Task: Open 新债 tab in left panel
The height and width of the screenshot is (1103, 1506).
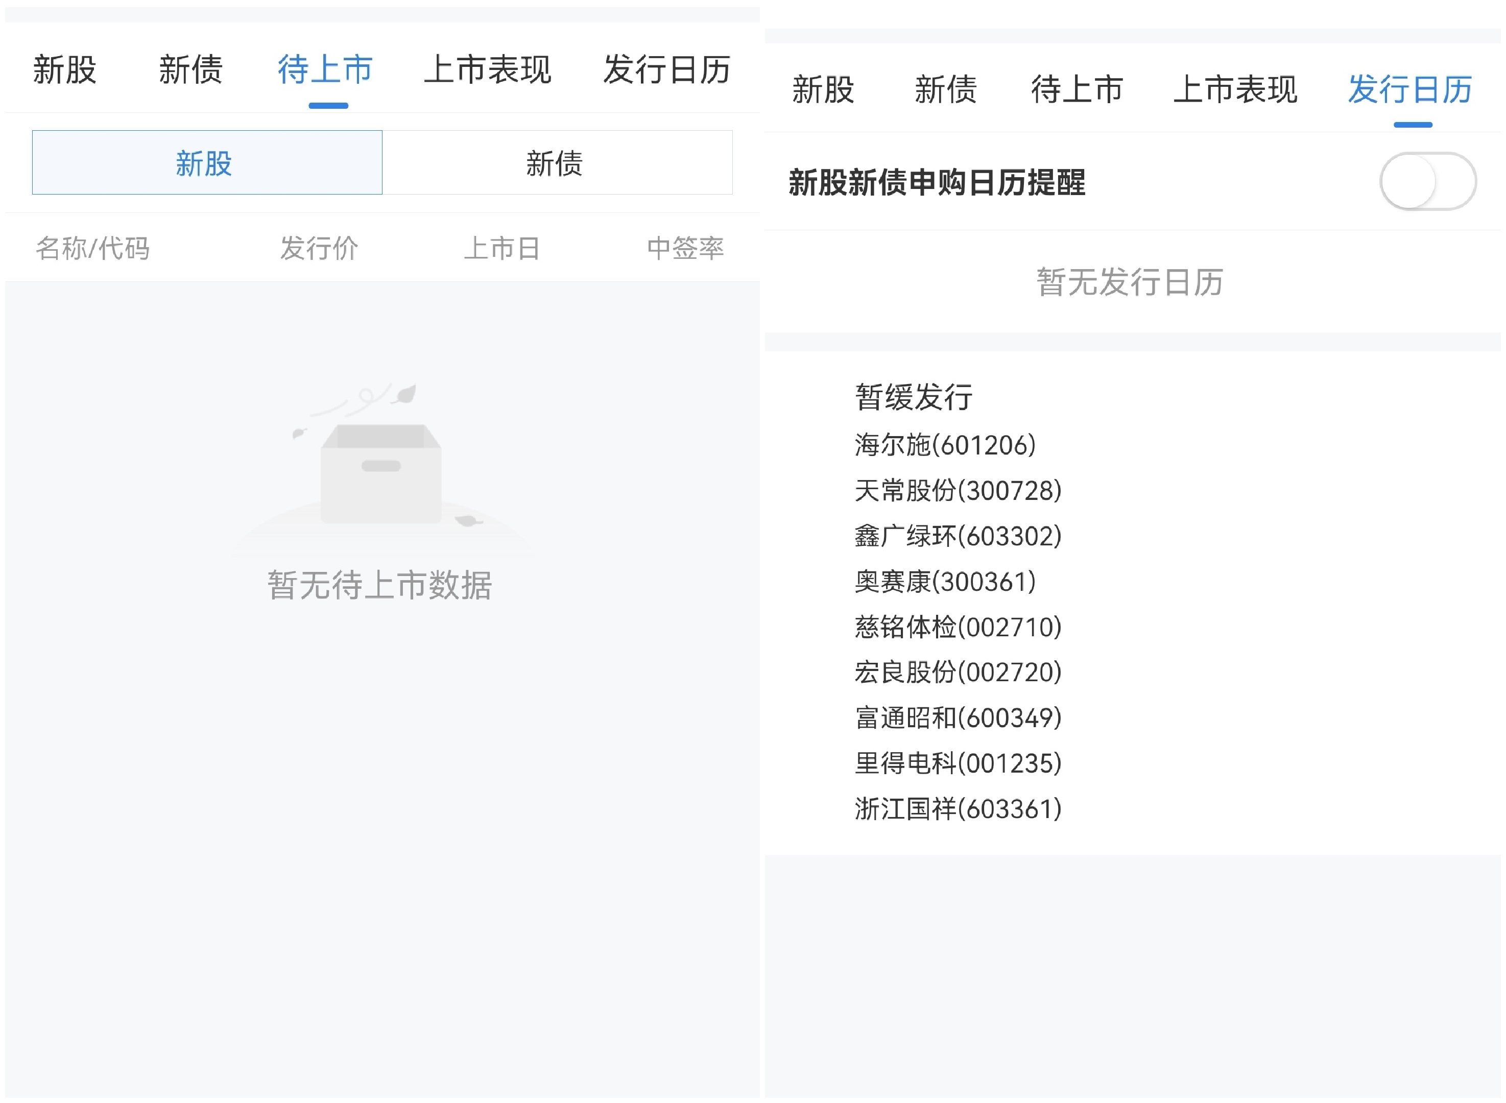Action: tap(190, 69)
